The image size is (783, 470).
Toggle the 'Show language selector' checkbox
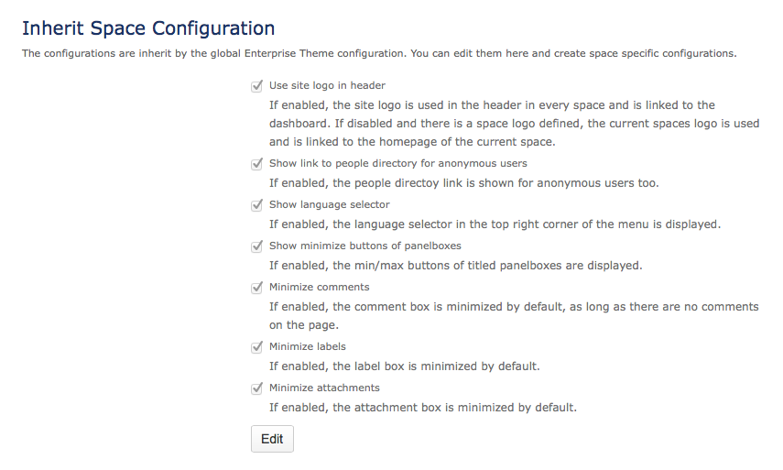point(257,205)
